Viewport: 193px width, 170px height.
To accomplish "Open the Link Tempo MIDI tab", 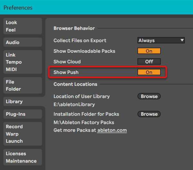I will (23, 62).
